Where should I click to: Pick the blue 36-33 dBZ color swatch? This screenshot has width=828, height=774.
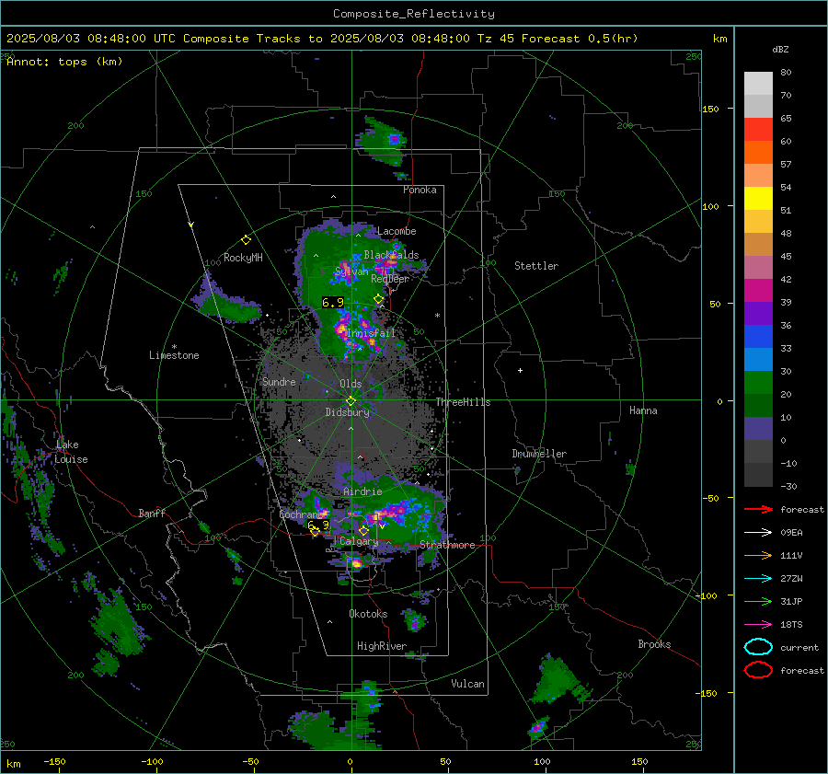pos(758,337)
